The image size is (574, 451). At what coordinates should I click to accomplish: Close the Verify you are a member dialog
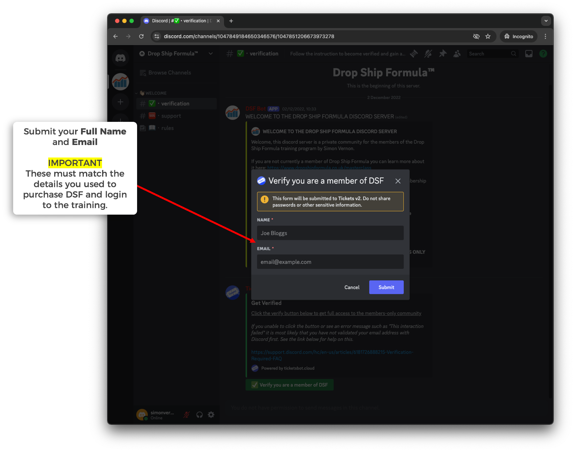tap(398, 181)
